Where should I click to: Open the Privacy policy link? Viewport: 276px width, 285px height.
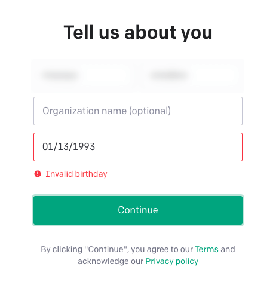[171, 261]
